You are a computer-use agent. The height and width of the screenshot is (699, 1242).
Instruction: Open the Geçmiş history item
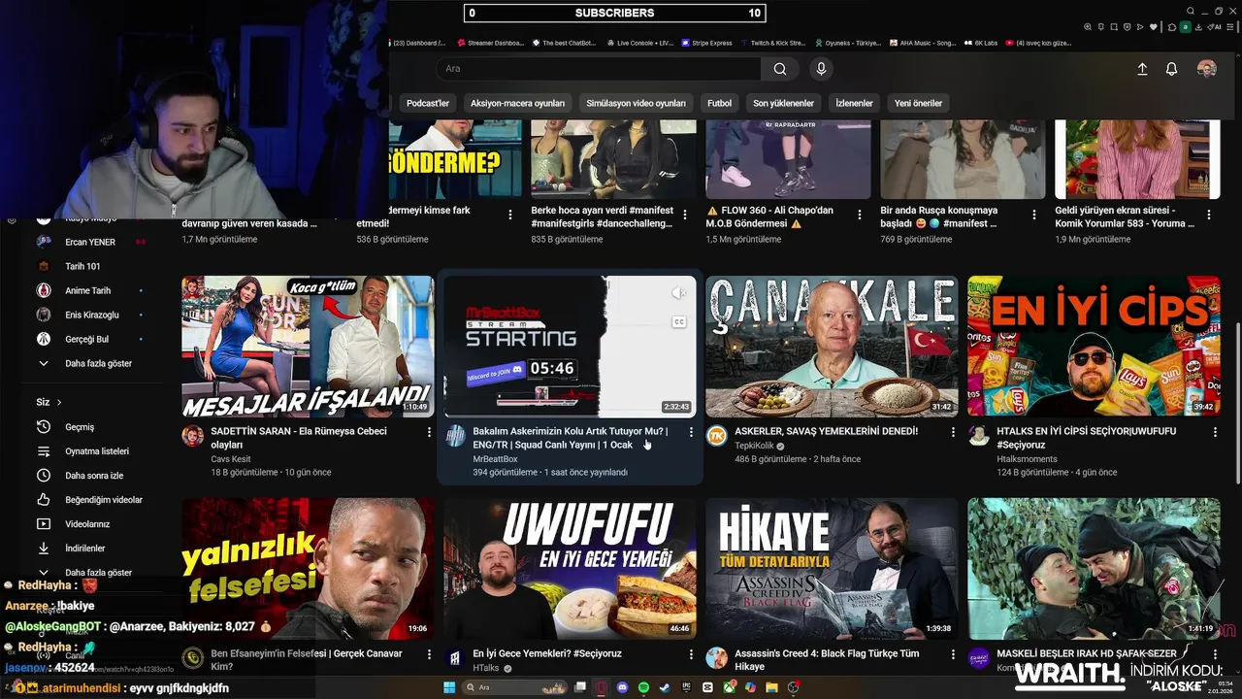click(92, 427)
